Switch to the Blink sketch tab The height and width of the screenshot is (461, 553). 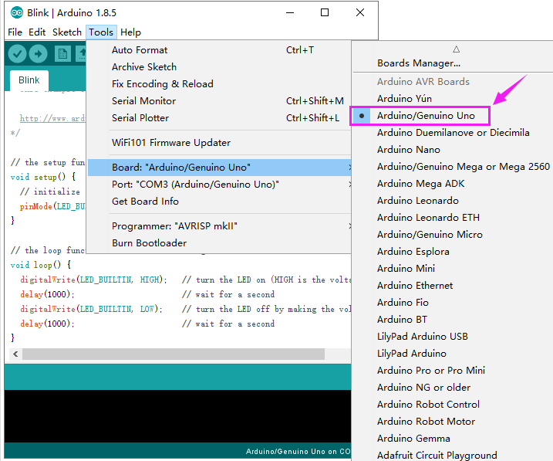tap(29, 80)
